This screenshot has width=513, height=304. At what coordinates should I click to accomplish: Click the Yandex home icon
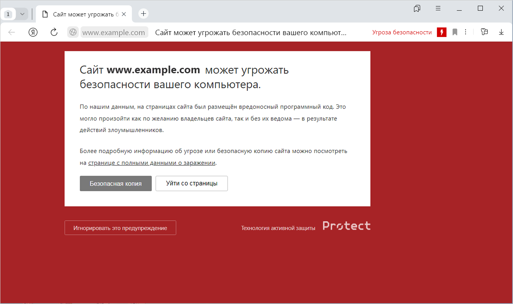(33, 32)
